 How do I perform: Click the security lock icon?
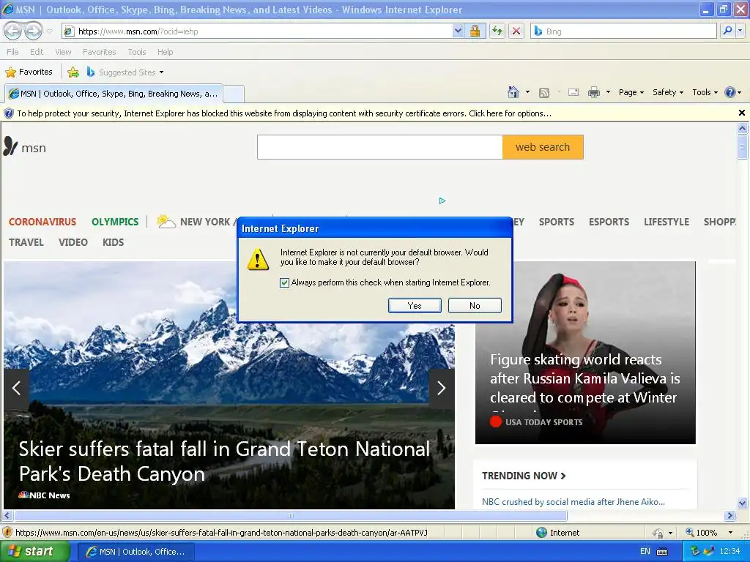pos(475,31)
